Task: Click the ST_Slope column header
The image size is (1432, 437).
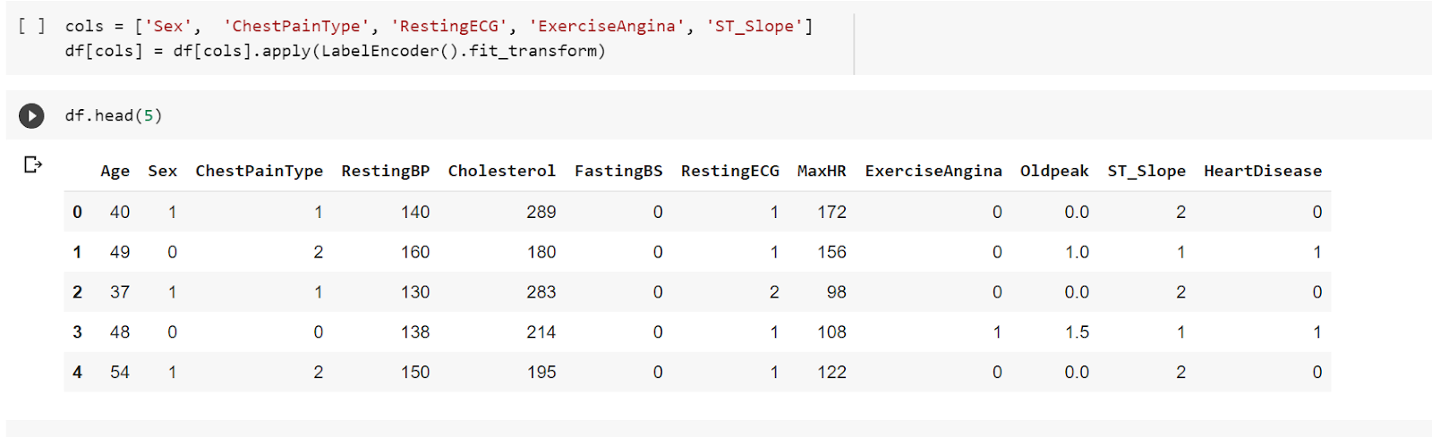Action: coord(1146,171)
